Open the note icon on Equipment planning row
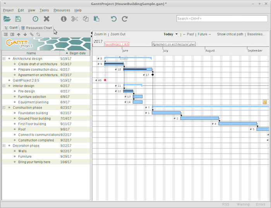The image size is (271, 208). click(x=264, y=102)
